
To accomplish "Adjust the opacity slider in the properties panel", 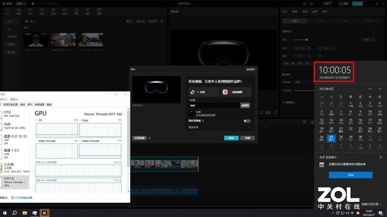I will [304, 90].
